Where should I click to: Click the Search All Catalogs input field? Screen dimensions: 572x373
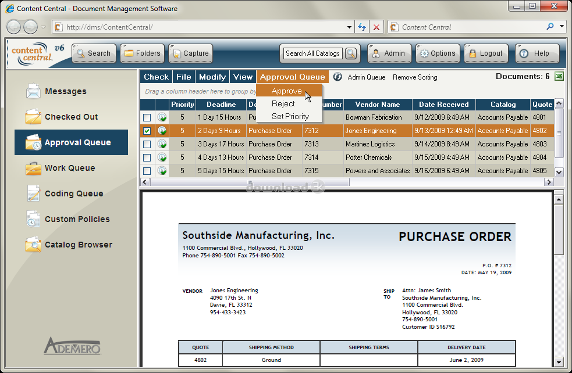[312, 53]
